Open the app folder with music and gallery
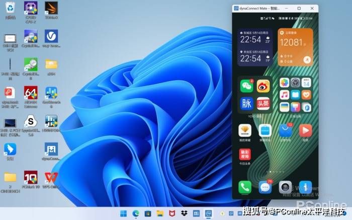The width and height of the screenshot is (352, 220). click(295, 95)
